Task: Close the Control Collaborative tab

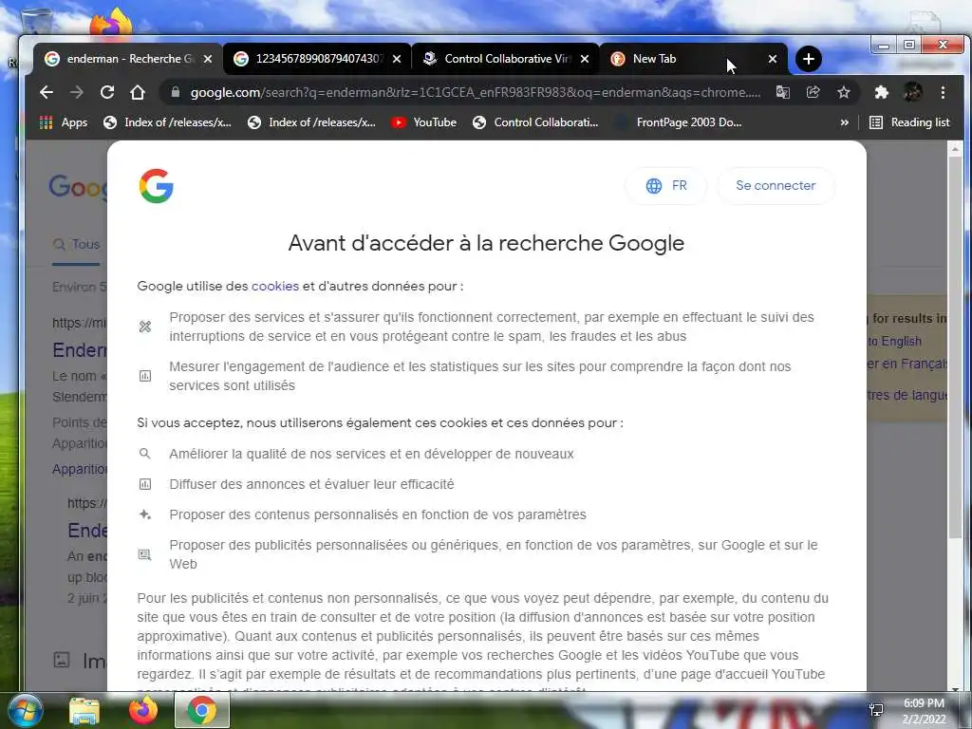Action: (585, 59)
